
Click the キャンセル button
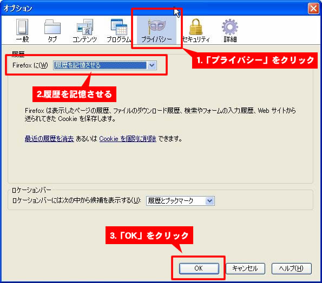[x=245, y=268]
